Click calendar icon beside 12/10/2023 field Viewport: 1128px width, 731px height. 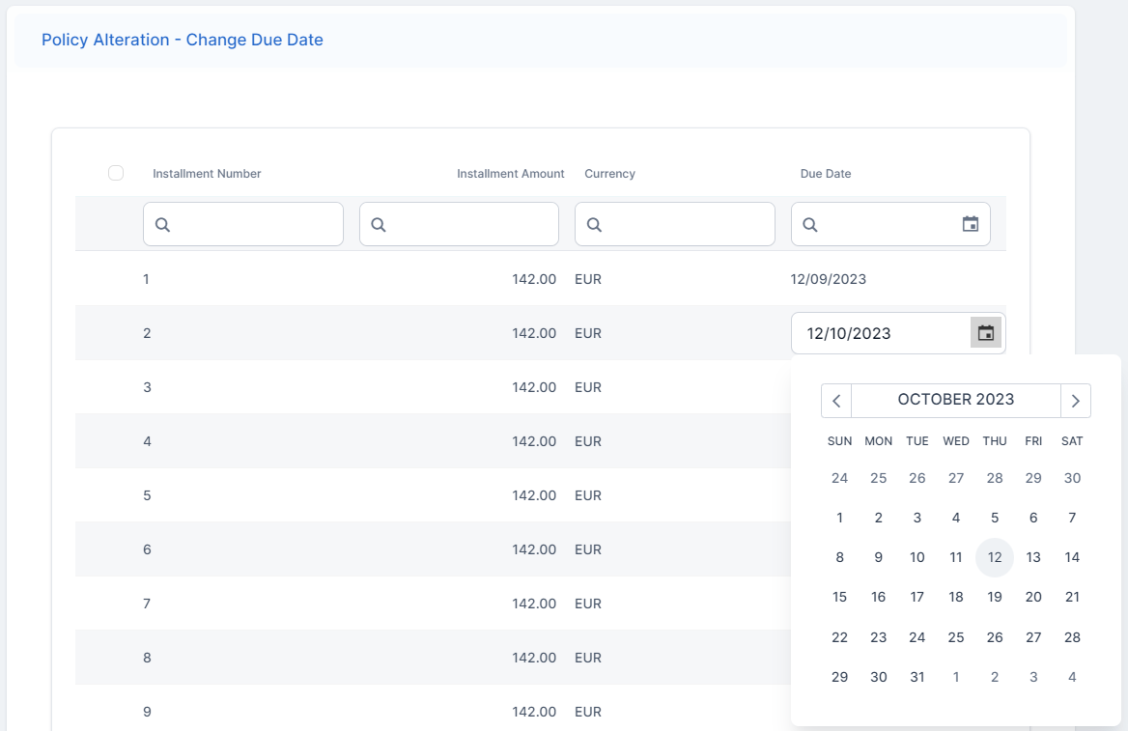985,333
